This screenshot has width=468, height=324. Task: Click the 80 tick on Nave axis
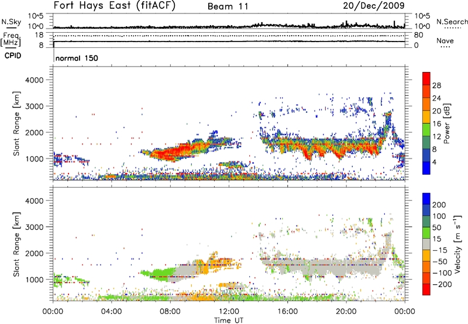(x=418, y=35)
